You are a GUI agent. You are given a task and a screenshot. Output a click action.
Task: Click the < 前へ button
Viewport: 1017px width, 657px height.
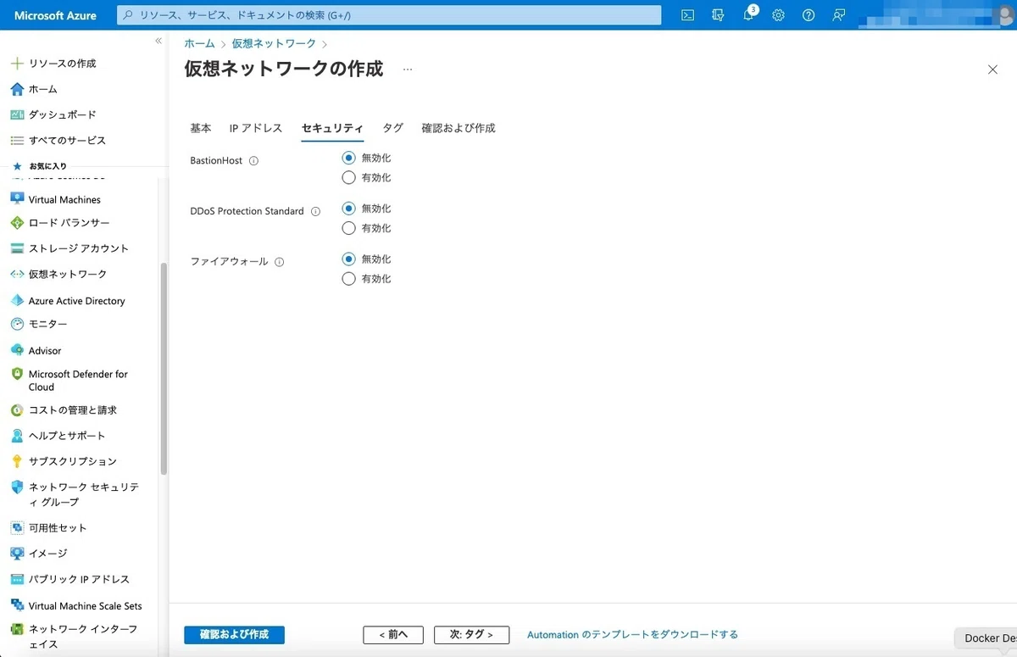click(x=393, y=634)
